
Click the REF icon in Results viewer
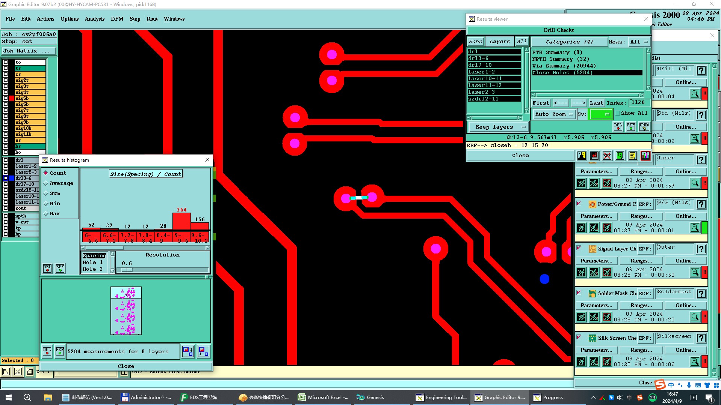pos(631,127)
